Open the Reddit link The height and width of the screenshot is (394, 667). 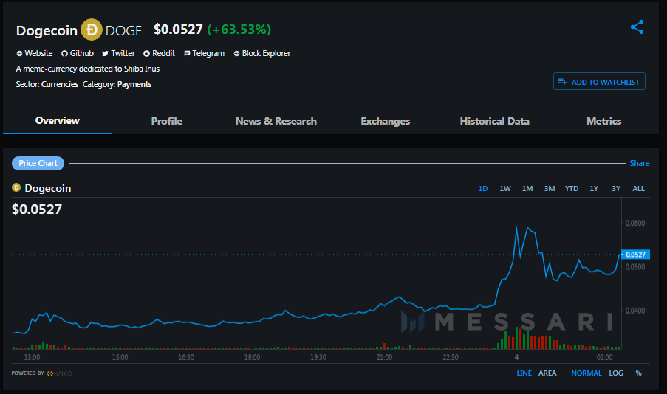pos(159,53)
